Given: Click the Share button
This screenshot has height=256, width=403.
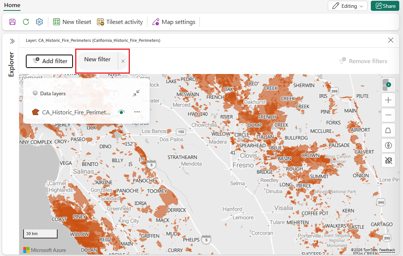Looking at the screenshot, I should (385, 6).
